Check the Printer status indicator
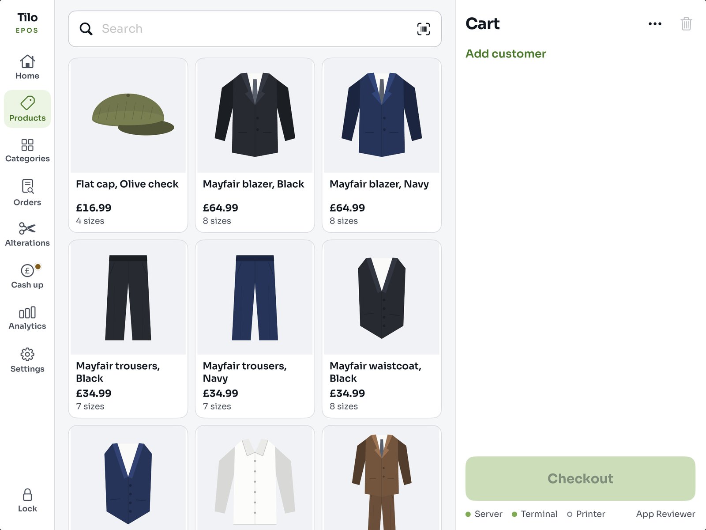 (570, 514)
